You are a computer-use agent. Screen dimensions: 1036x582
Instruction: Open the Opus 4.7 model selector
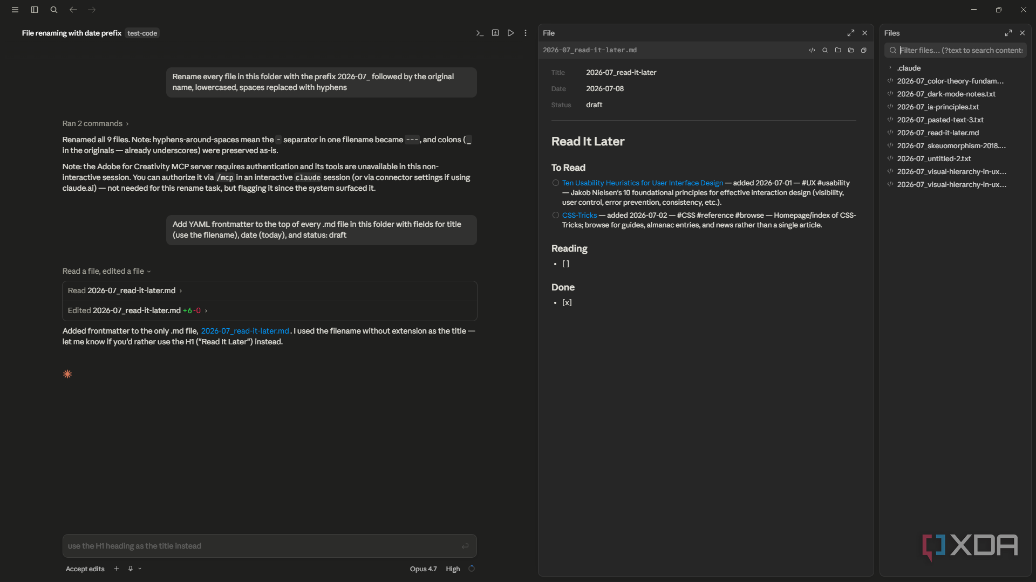pos(423,569)
